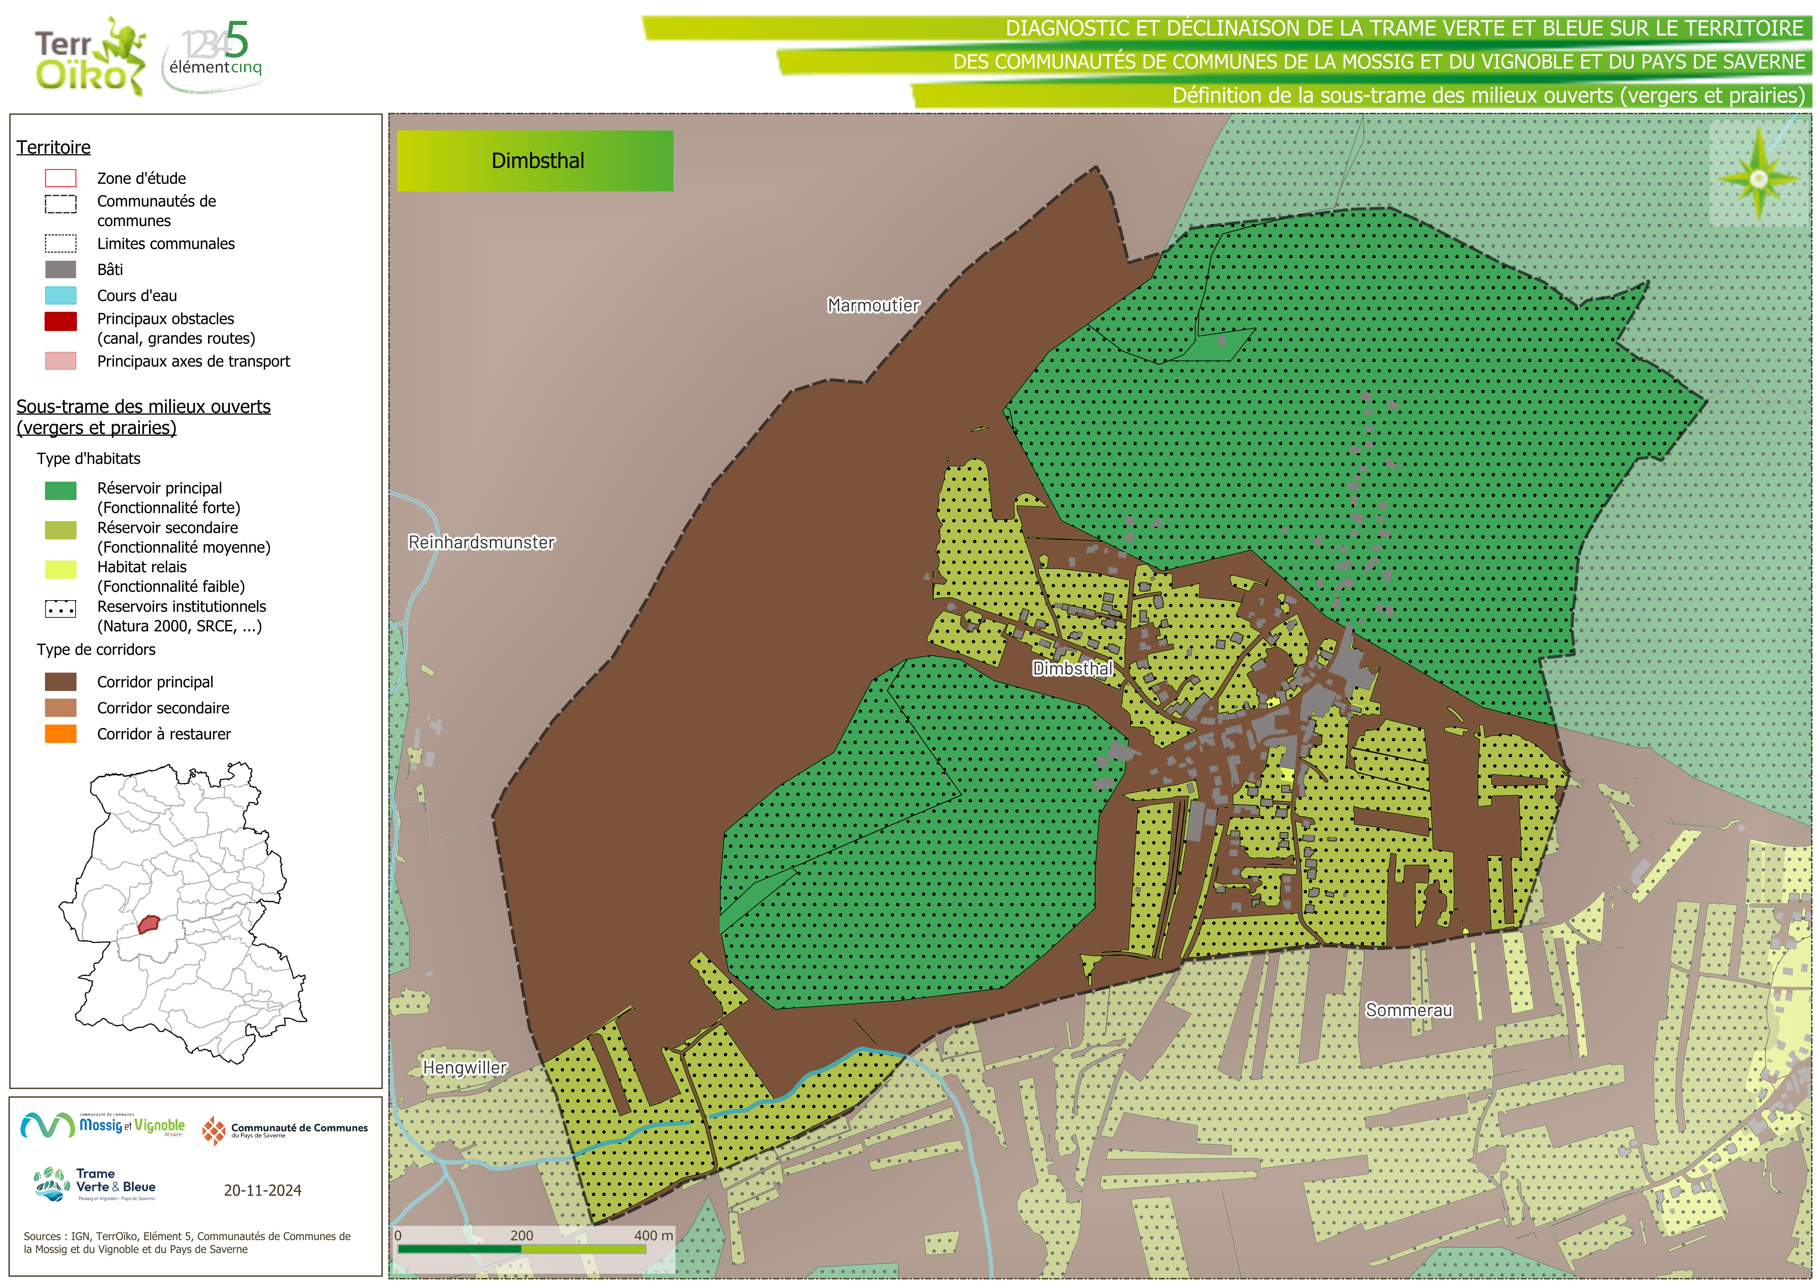The width and height of the screenshot is (1817, 1285).
Task: Click the Communautés de communes dashed legend box
Action: [x=61, y=204]
